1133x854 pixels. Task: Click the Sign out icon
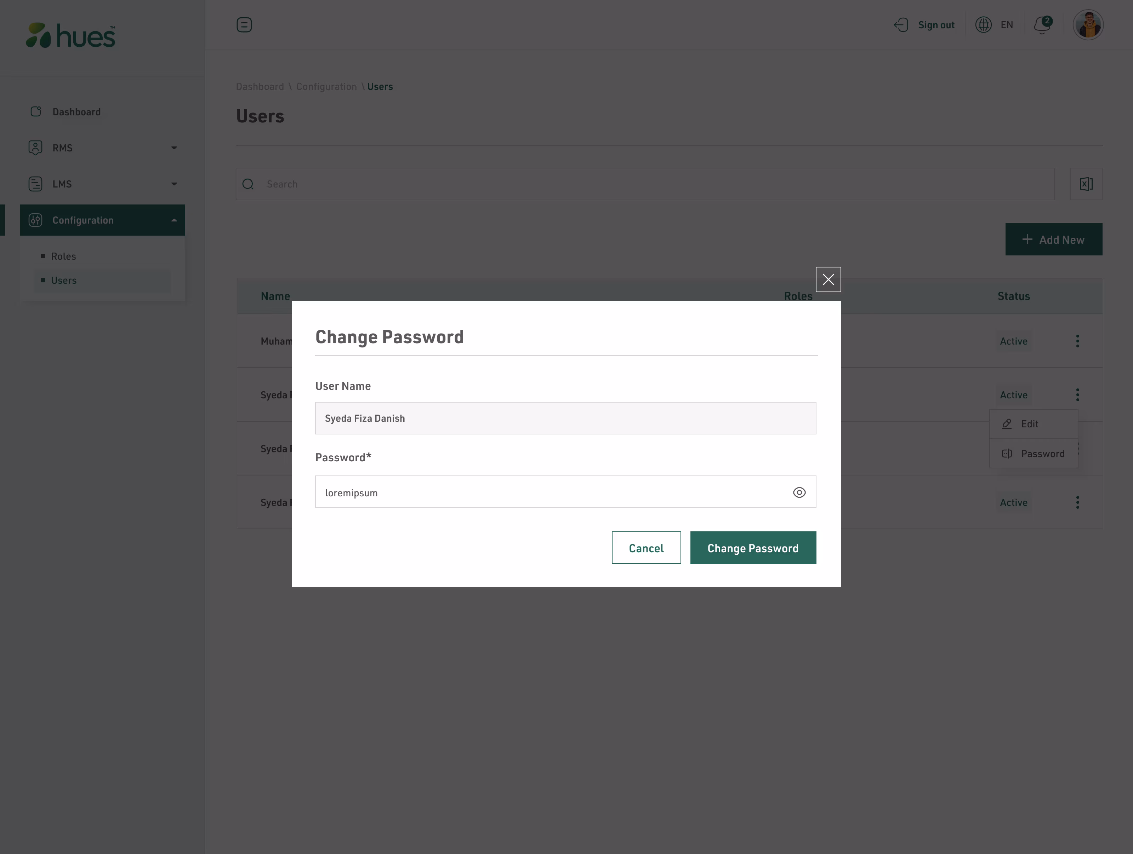901,24
